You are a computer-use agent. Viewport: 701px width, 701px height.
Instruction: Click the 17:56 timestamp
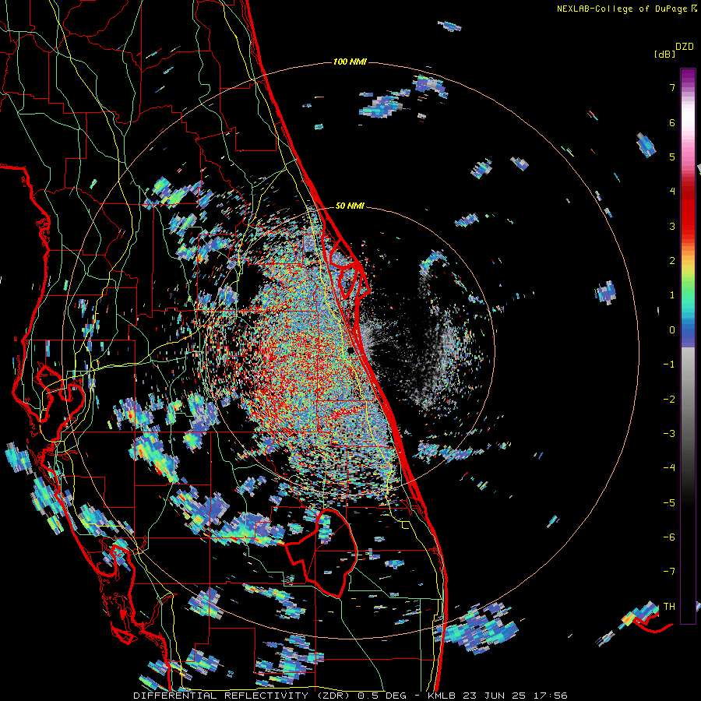pos(552,696)
